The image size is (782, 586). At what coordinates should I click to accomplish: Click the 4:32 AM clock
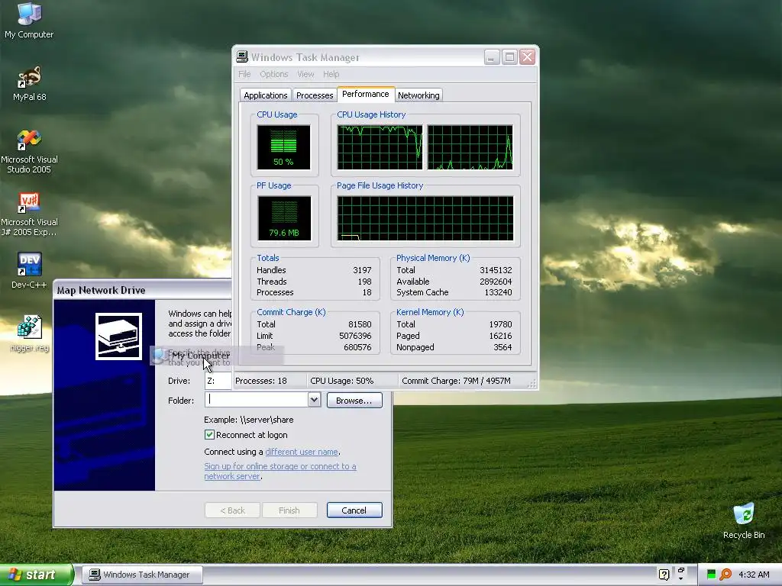(x=754, y=575)
